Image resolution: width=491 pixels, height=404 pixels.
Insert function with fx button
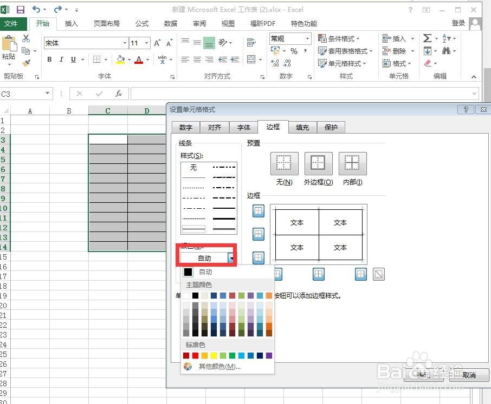click(x=119, y=94)
